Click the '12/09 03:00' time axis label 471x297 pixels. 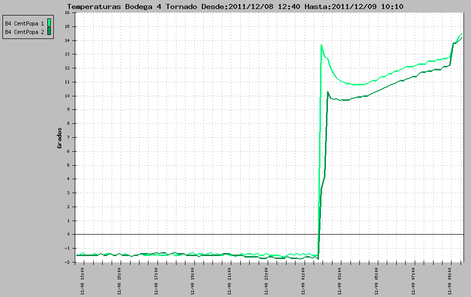coord(340,281)
